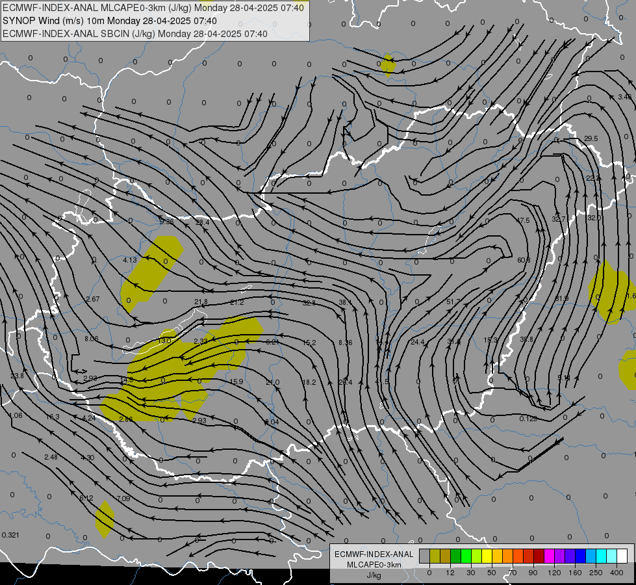Click the legend tick label 70
The width and height of the screenshot is (636, 585).
(x=513, y=573)
